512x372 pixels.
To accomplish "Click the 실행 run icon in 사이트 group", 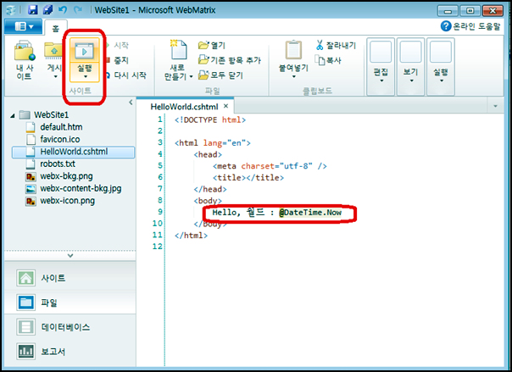I will tap(84, 51).
